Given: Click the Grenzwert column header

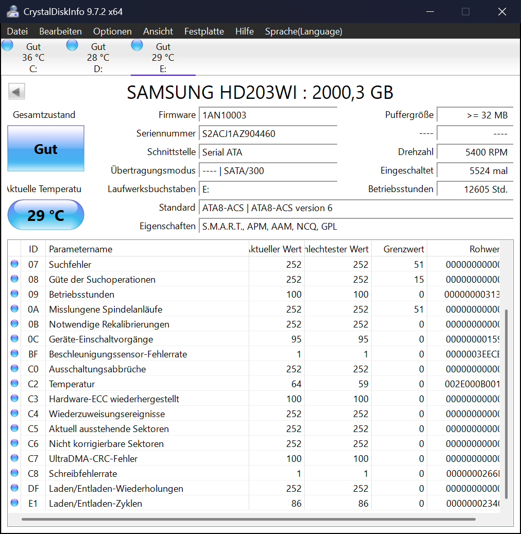Looking at the screenshot, I should (x=399, y=249).
